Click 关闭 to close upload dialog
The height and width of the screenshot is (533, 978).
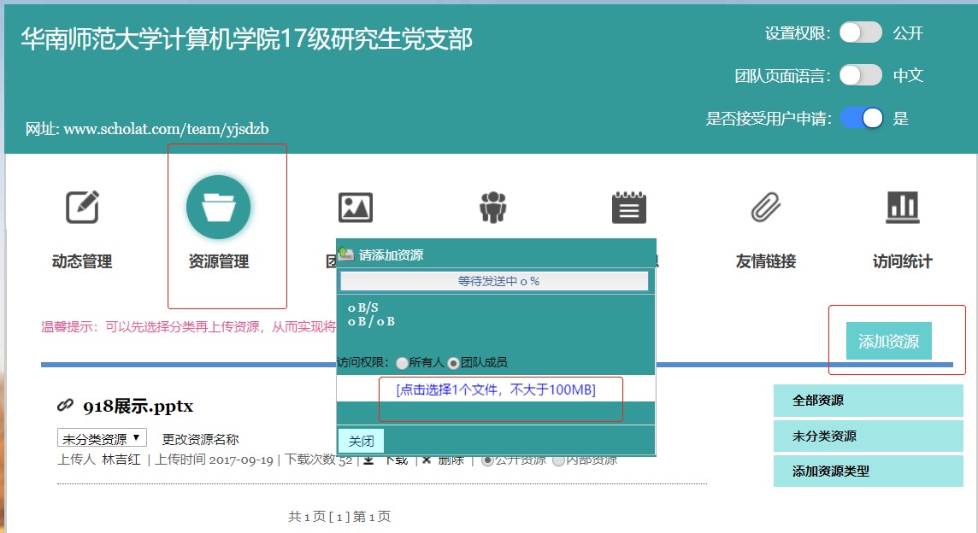[361, 441]
